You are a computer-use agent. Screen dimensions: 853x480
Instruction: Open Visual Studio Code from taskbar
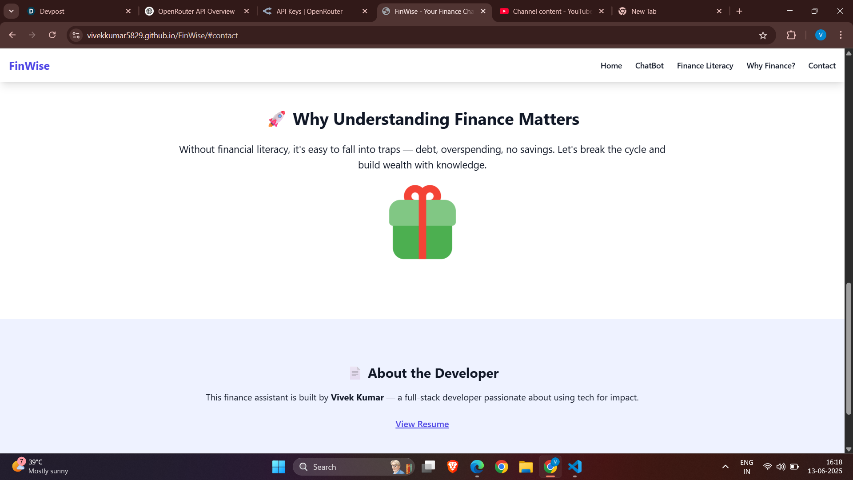pyautogui.click(x=574, y=467)
